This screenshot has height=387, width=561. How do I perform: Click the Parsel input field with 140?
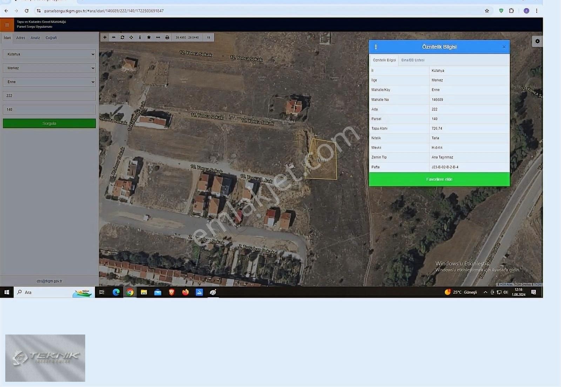click(49, 110)
